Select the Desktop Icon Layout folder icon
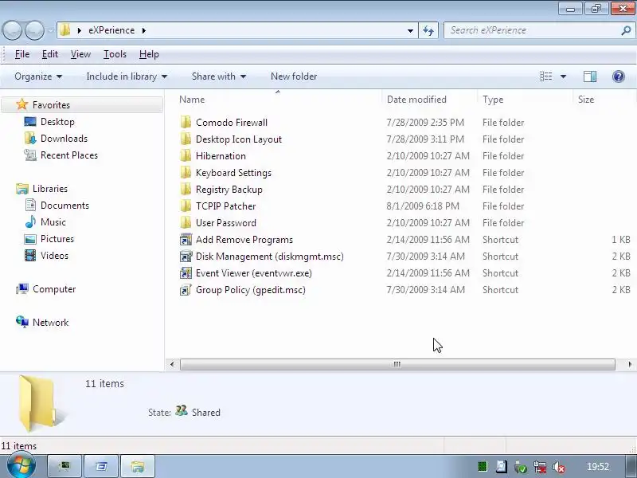This screenshot has height=478, width=637. coord(186,139)
